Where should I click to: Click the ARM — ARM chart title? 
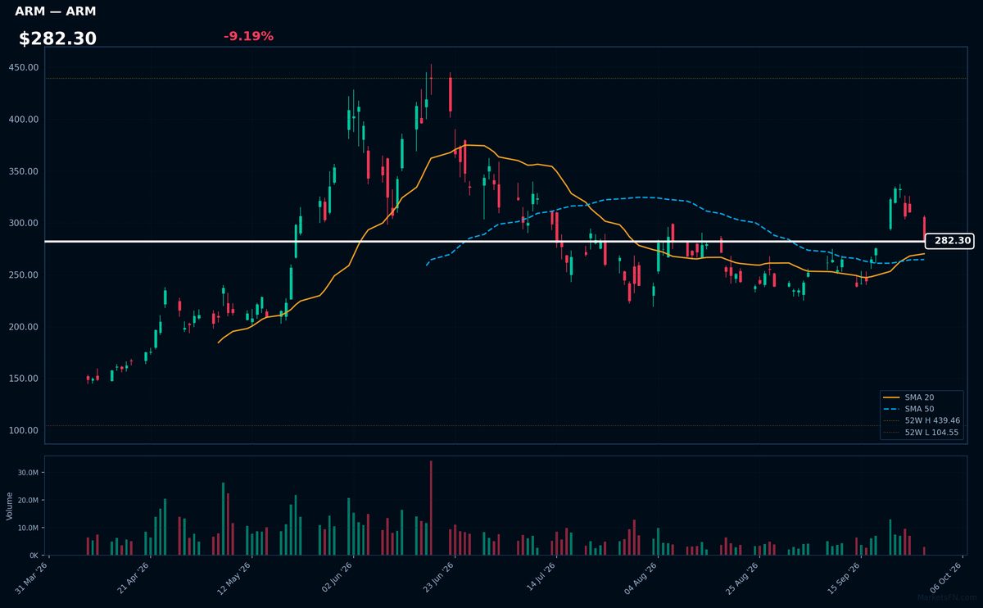pyautogui.click(x=55, y=11)
